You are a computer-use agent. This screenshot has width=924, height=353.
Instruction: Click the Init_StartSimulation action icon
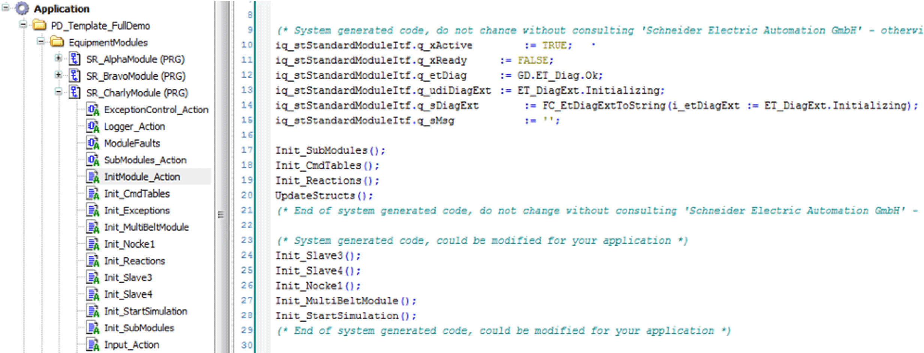[93, 311]
